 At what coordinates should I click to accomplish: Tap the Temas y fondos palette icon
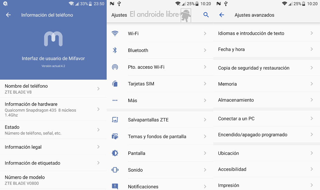pos(115,137)
